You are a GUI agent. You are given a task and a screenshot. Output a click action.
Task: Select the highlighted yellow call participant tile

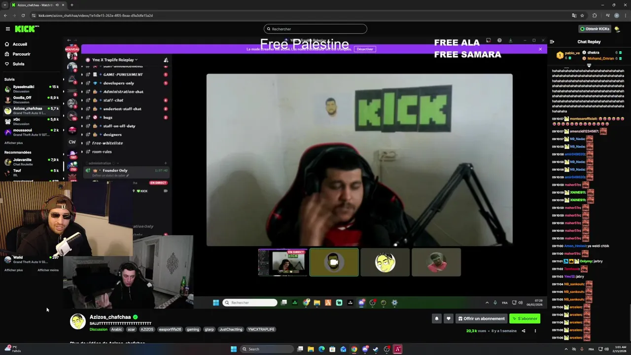pyautogui.click(x=334, y=262)
